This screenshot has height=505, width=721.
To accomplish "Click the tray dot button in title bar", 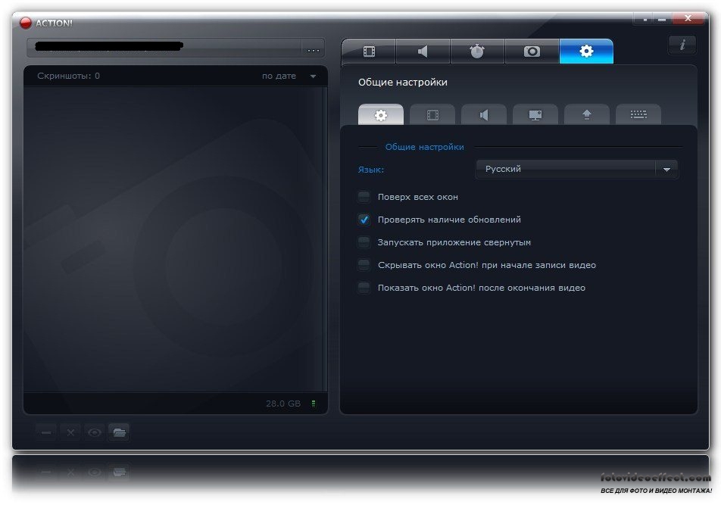I will point(645,19).
